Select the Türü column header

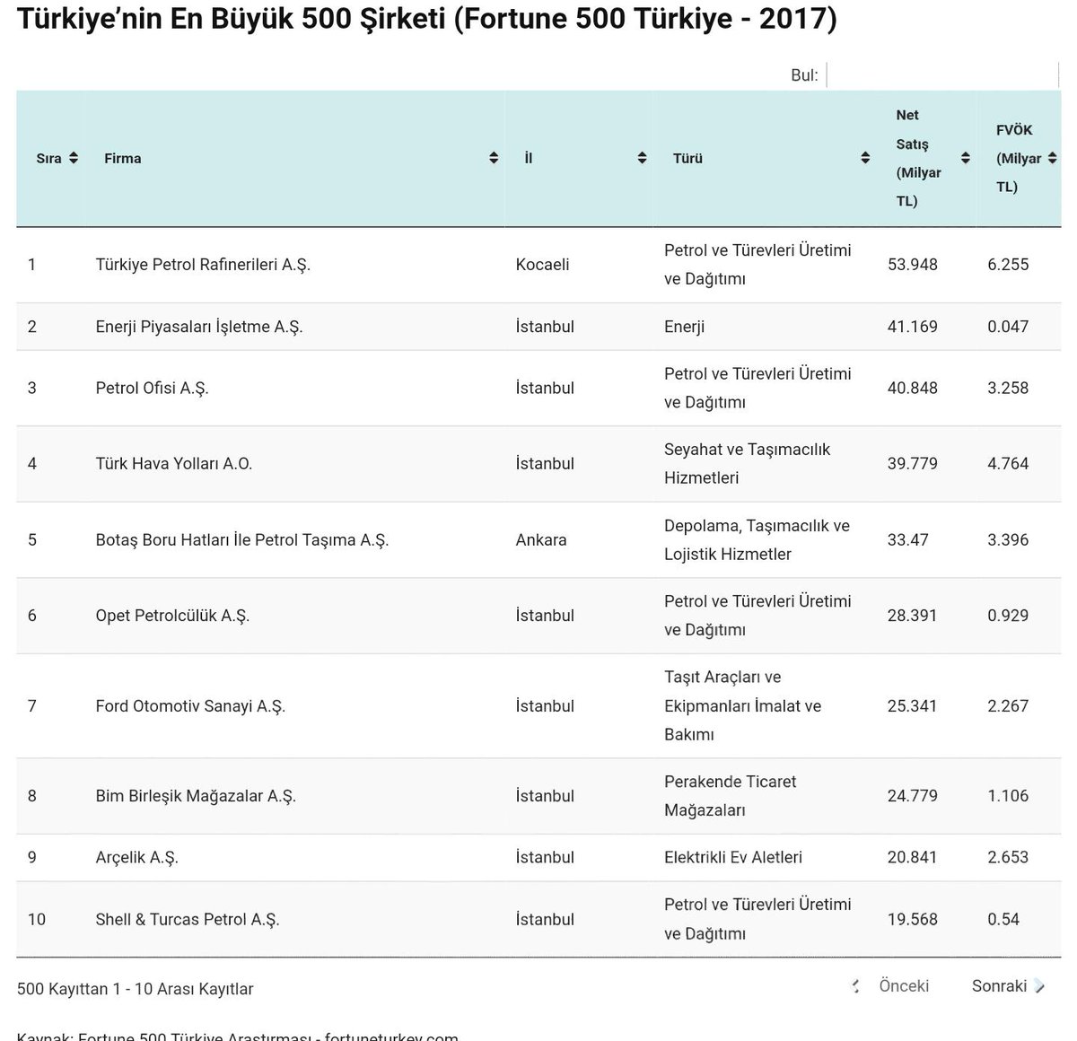[766, 158]
